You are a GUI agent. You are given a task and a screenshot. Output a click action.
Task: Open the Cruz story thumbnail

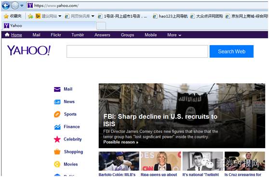coord(245,161)
